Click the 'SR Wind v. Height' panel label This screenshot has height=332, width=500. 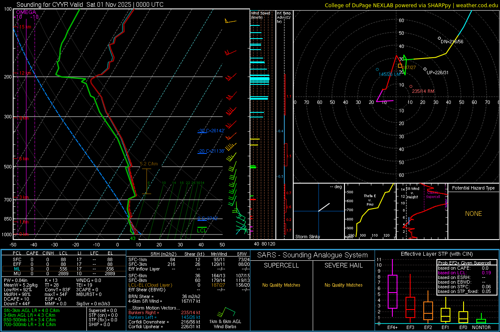(x=413, y=193)
